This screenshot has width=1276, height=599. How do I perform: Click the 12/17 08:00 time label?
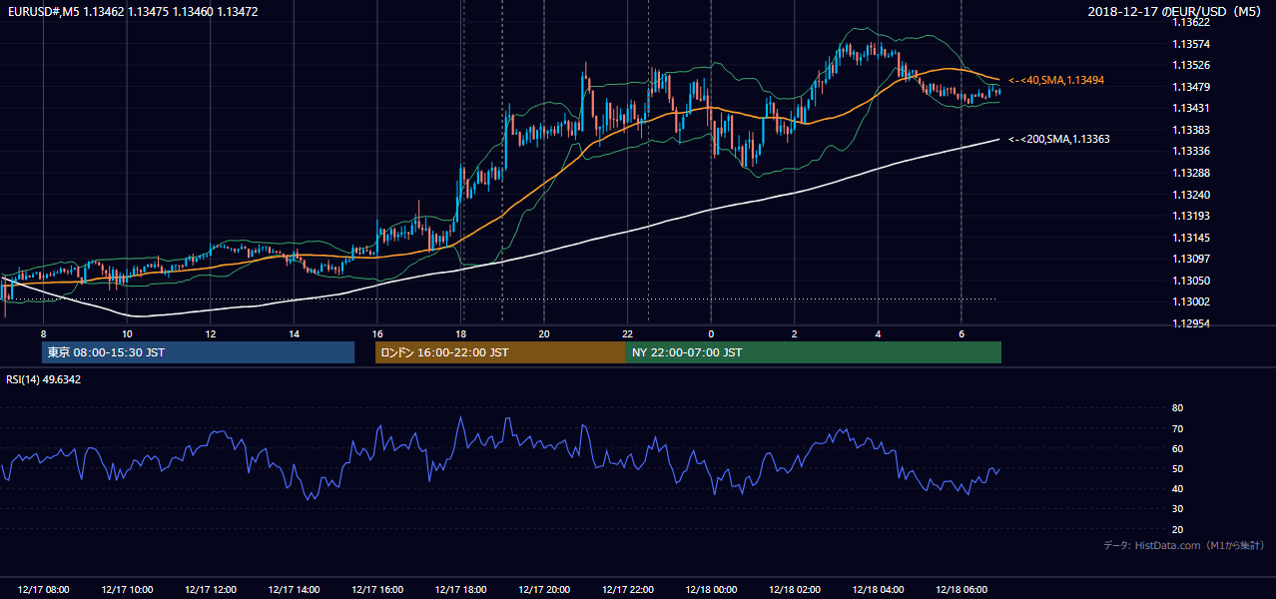[44, 590]
